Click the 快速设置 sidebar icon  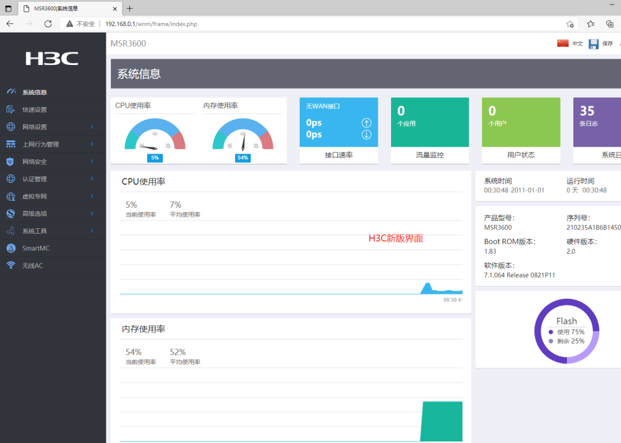click(11, 109)
